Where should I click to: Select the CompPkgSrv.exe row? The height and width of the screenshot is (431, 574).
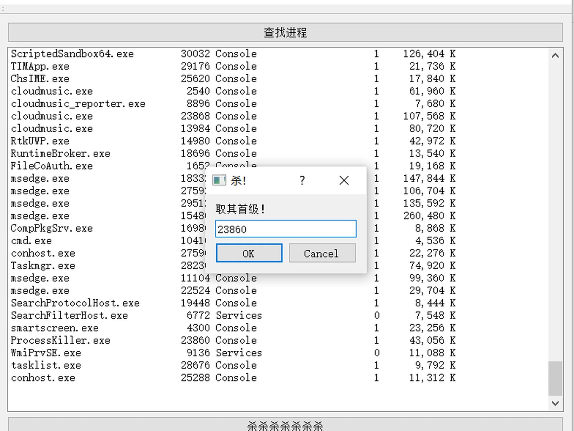coord(233,228)
